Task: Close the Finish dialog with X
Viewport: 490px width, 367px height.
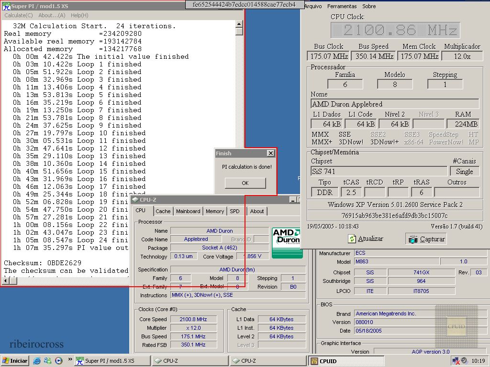Action: pyautogui.click(x=271, y=153)
